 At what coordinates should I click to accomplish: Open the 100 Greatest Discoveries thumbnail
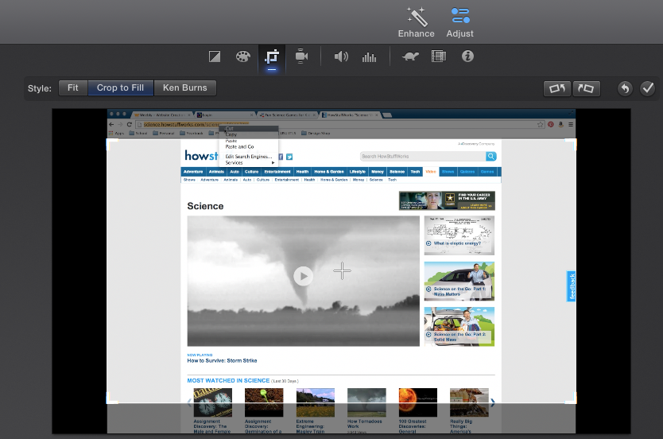(x=418, y=402)
